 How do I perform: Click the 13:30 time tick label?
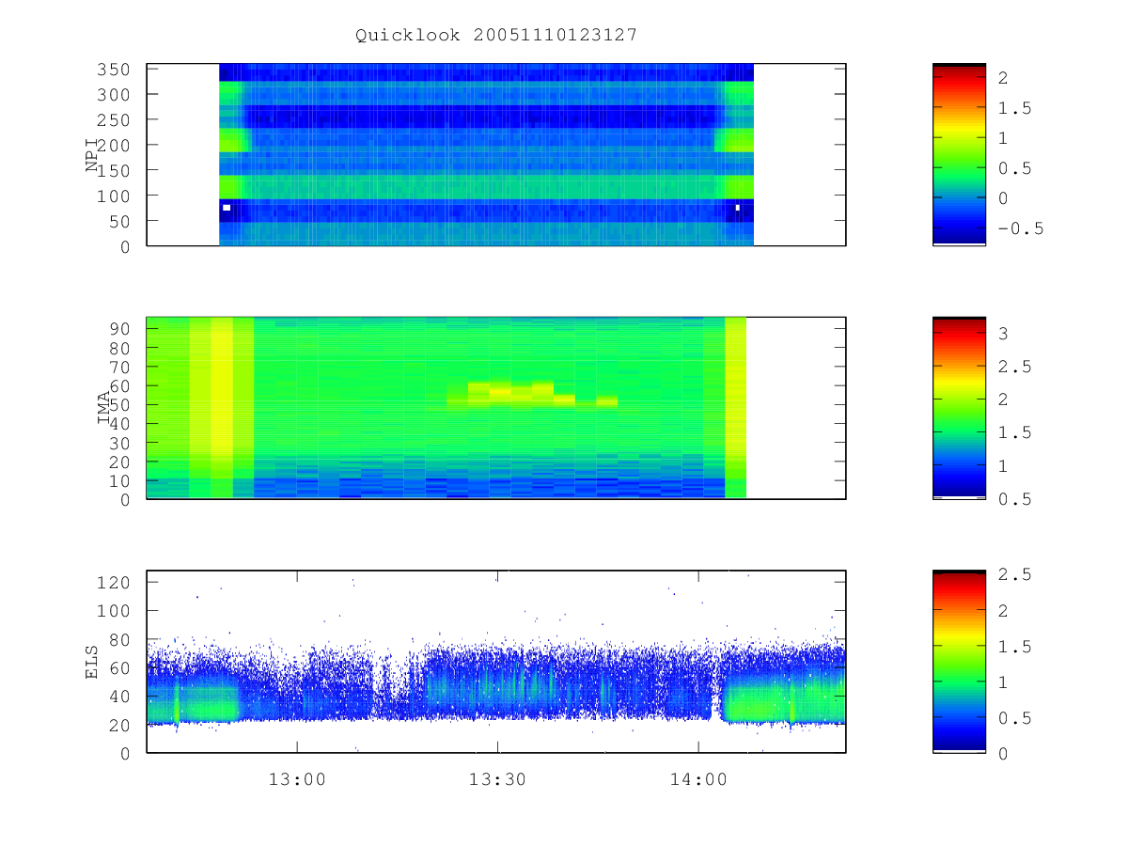point(497,779)
